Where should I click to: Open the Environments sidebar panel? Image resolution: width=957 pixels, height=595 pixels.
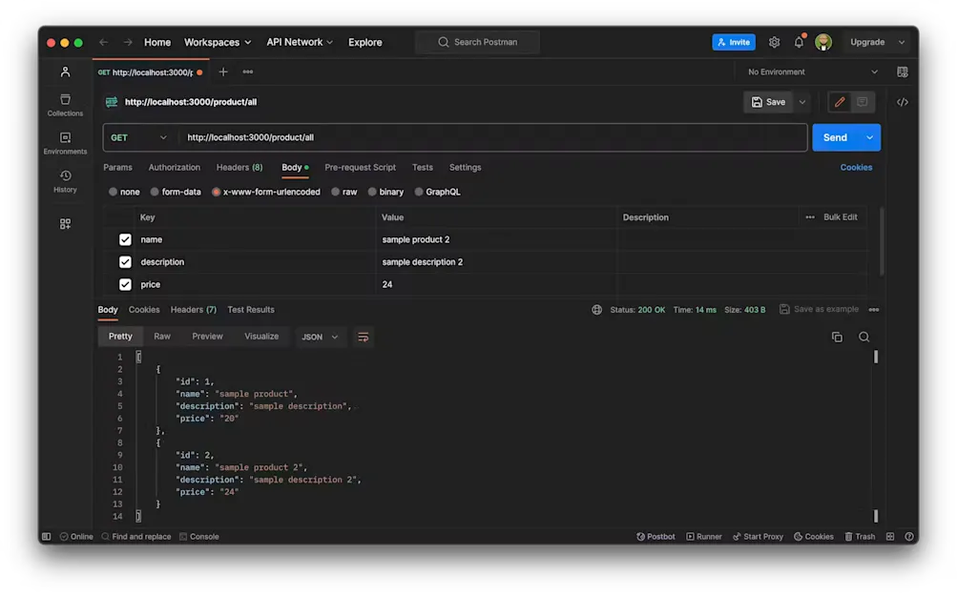click(65, 143)
